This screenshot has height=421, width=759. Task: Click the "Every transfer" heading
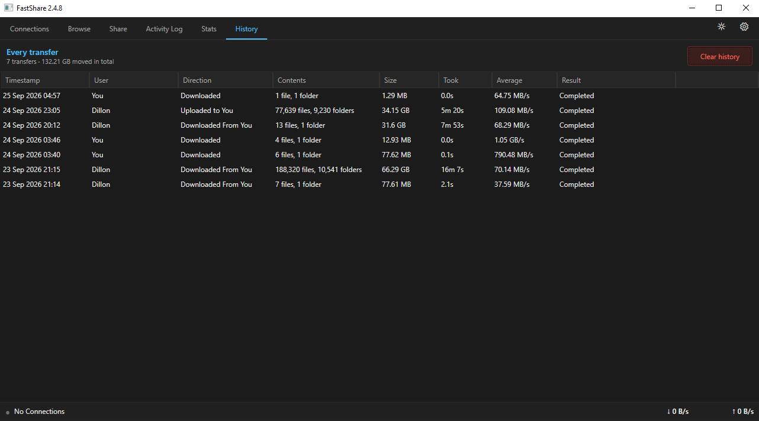[x=33, y=53]
